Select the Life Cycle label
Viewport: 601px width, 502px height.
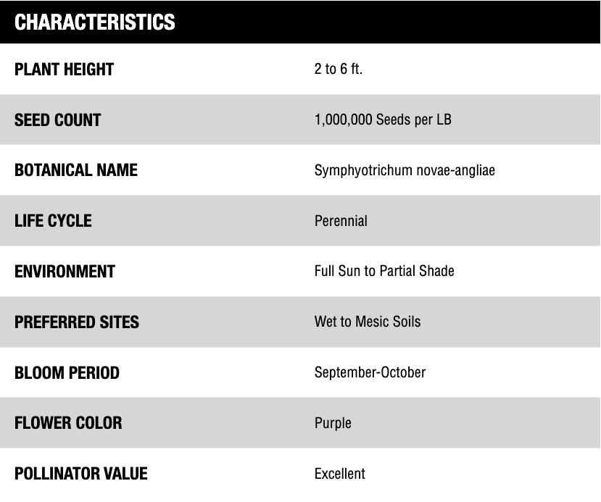[x=53, y=221]
